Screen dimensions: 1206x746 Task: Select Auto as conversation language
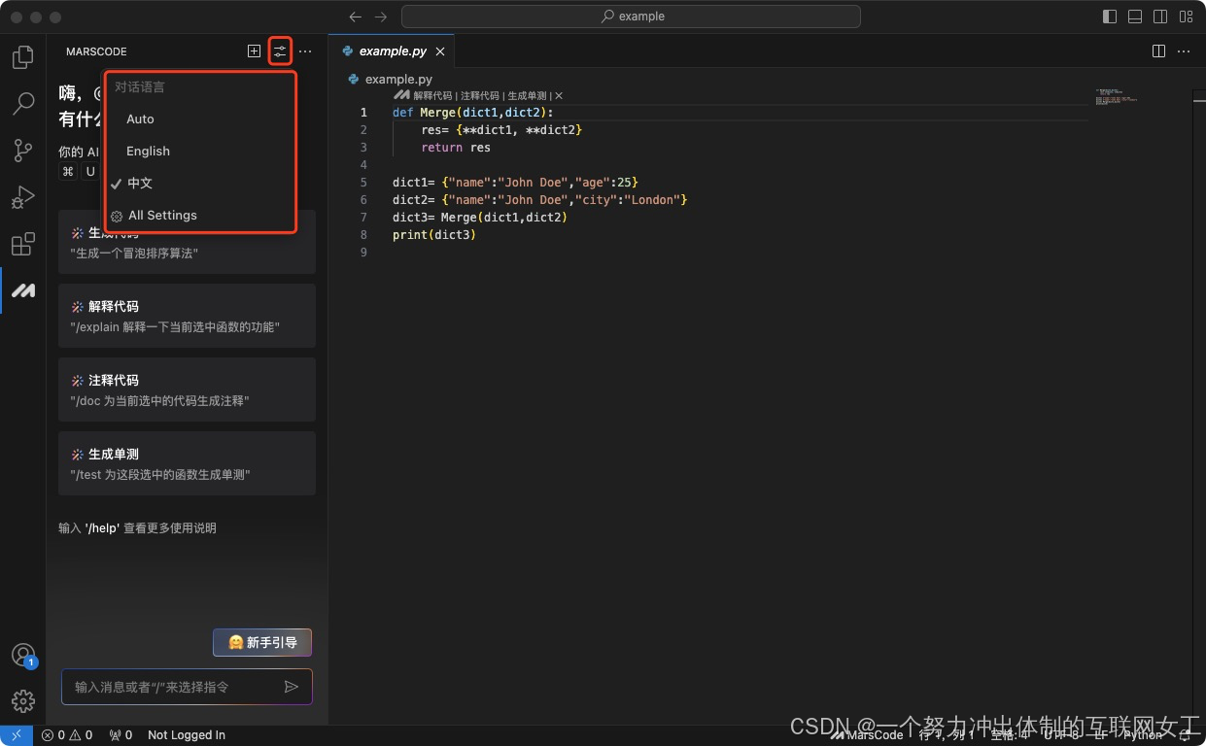pyautogui.click(x=199, y=119)
